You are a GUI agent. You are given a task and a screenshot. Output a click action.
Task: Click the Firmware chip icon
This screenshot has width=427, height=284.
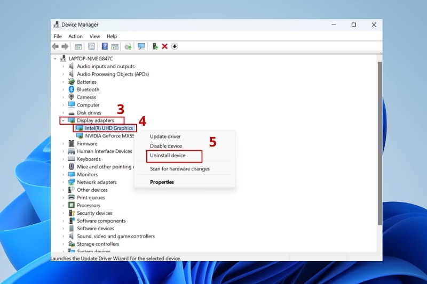click(x=72, y=143)
